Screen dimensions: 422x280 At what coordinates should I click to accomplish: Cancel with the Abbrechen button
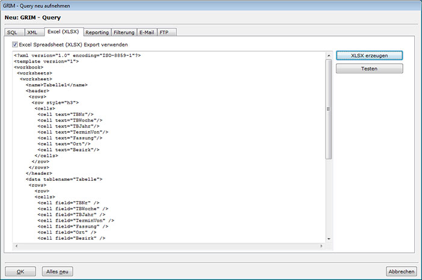pyautogui.click(x=402, y=272)
